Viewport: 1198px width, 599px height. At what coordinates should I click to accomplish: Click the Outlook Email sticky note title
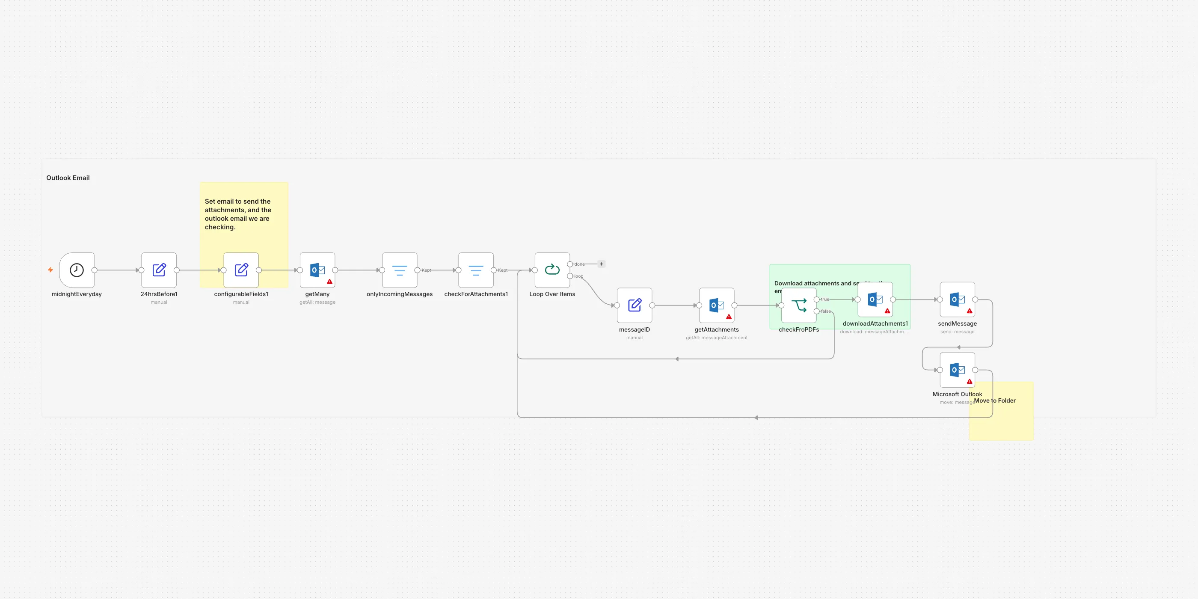pyautogui.click(x=68, y=178)
